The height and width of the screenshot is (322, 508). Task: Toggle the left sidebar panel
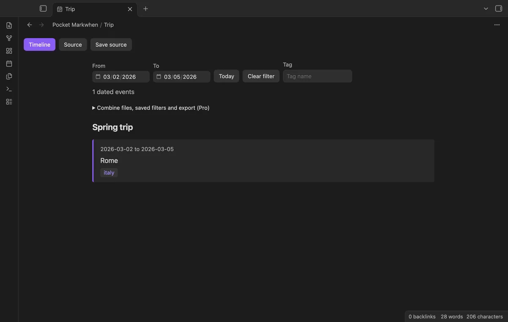tap(43, 8)
